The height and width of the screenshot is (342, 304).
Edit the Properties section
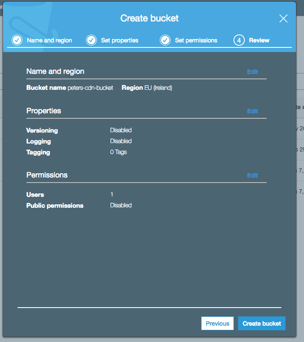pos(252,111)
